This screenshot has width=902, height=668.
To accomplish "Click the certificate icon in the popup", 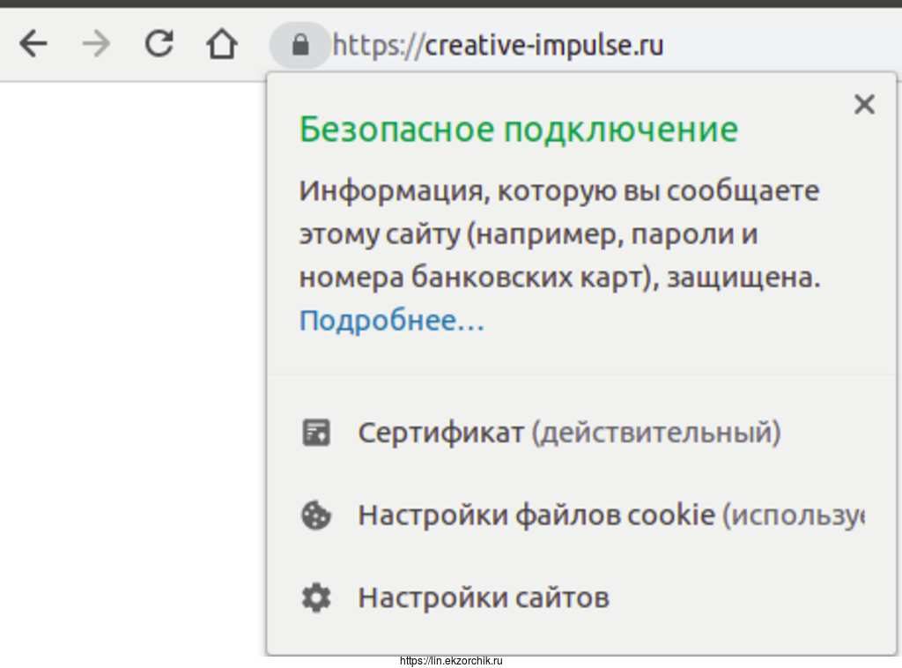I will (316, 433).
